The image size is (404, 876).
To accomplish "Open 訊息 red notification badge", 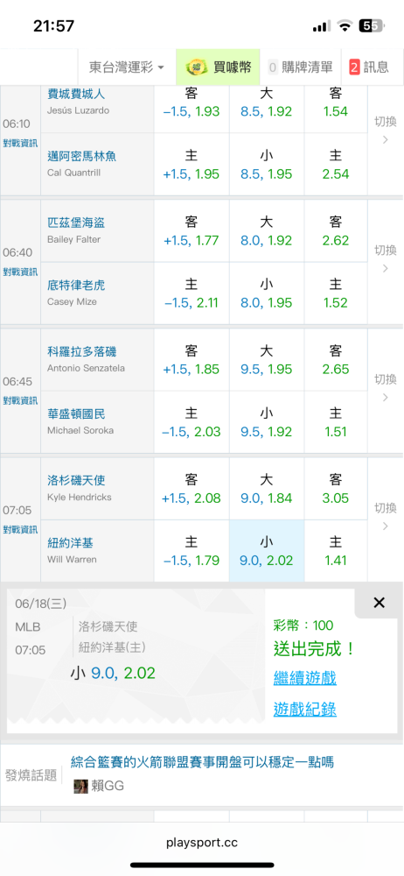I will point(354,67).
